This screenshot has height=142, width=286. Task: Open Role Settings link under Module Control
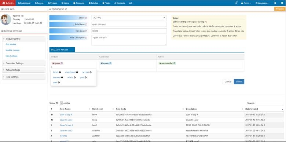pyautogui.click(x=11, y=56)
